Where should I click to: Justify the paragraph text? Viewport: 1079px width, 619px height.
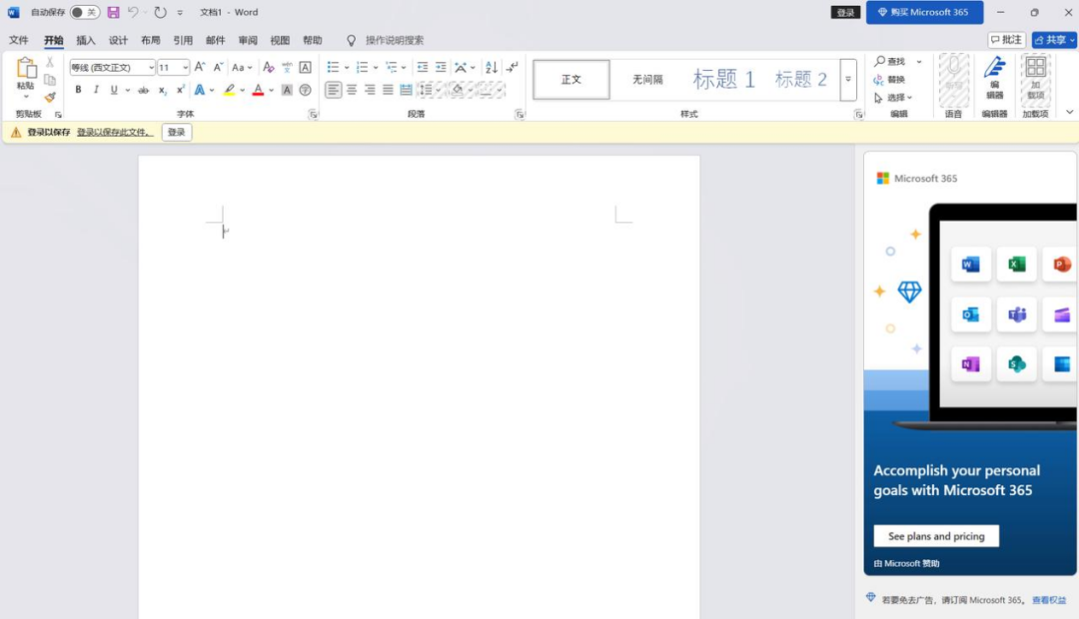coord(388,90)
